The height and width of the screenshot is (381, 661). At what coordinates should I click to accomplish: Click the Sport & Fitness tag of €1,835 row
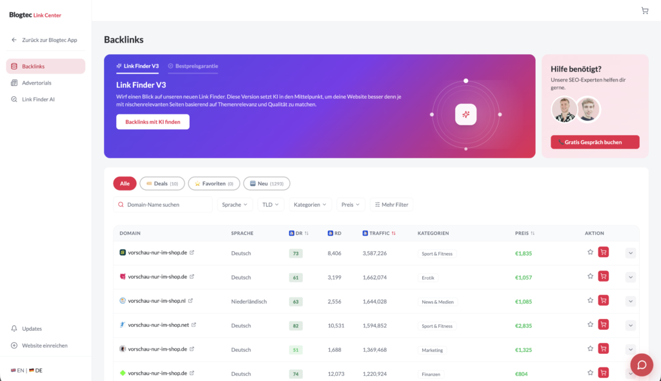pyautogui.click(x=437, y=254)
